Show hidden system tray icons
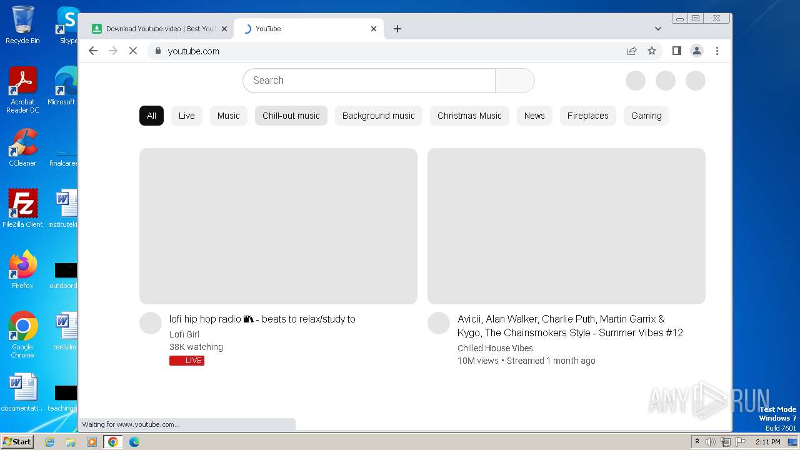The image size is (800, 450). pyautogui.click(x=697, y=441)
